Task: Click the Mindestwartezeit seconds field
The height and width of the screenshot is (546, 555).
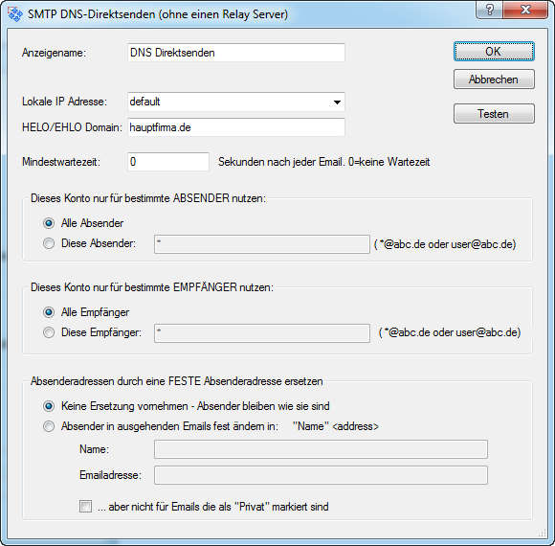Action: pos(168,162)
